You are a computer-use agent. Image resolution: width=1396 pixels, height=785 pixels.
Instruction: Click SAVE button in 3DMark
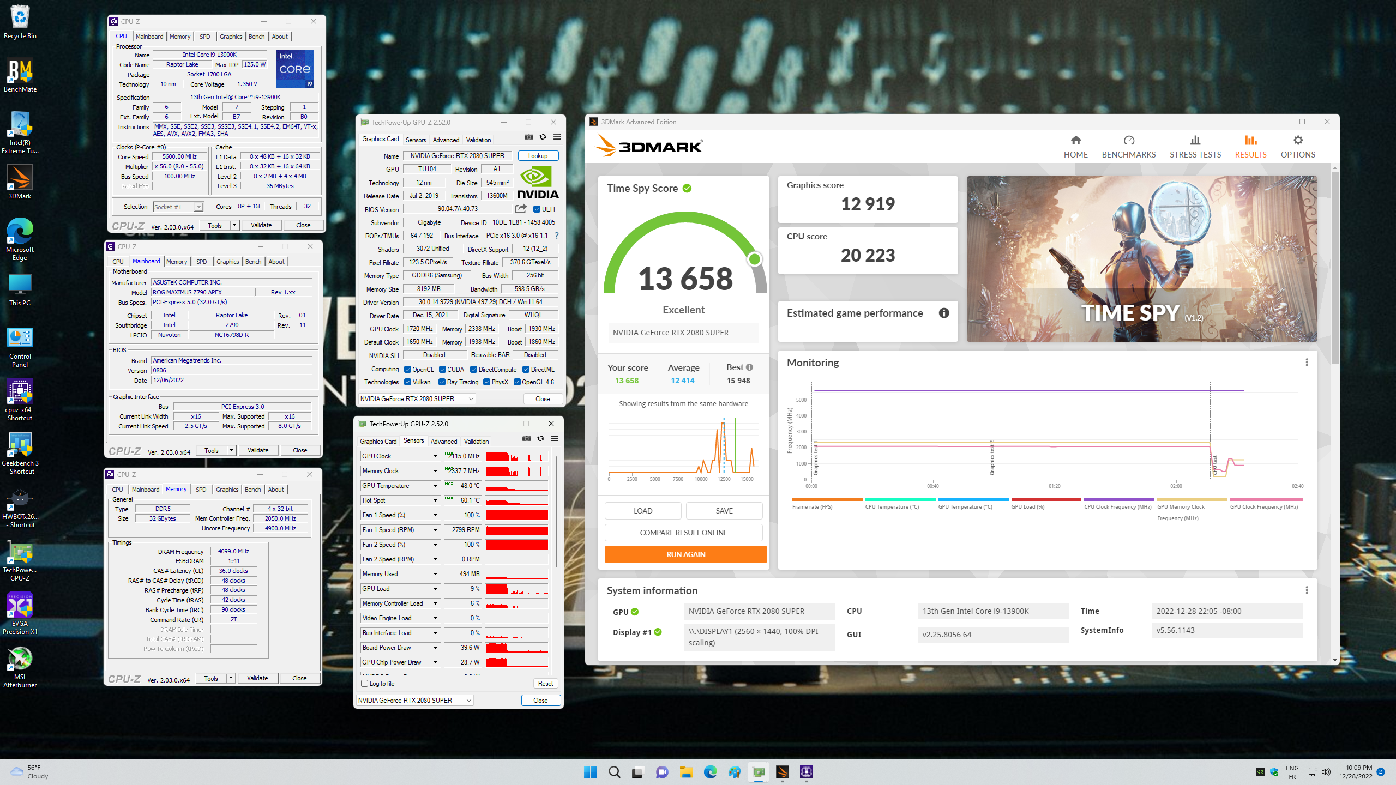tap(724, 511)
